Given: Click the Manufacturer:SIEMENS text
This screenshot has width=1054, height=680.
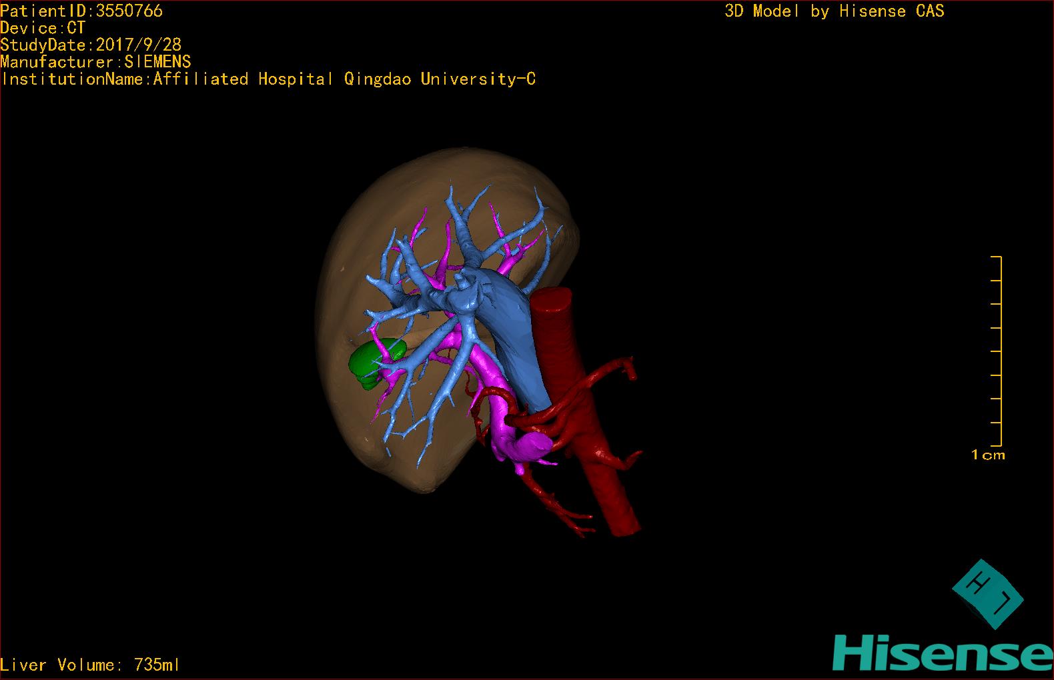Looking at the screenshot, I should coord(95,62).
